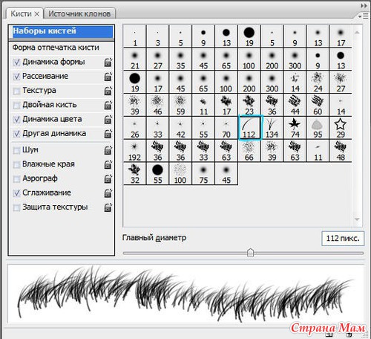Uncheck the Сглаживание option
This screenshot has width=371, height=339.
click(x=16, y=193)
